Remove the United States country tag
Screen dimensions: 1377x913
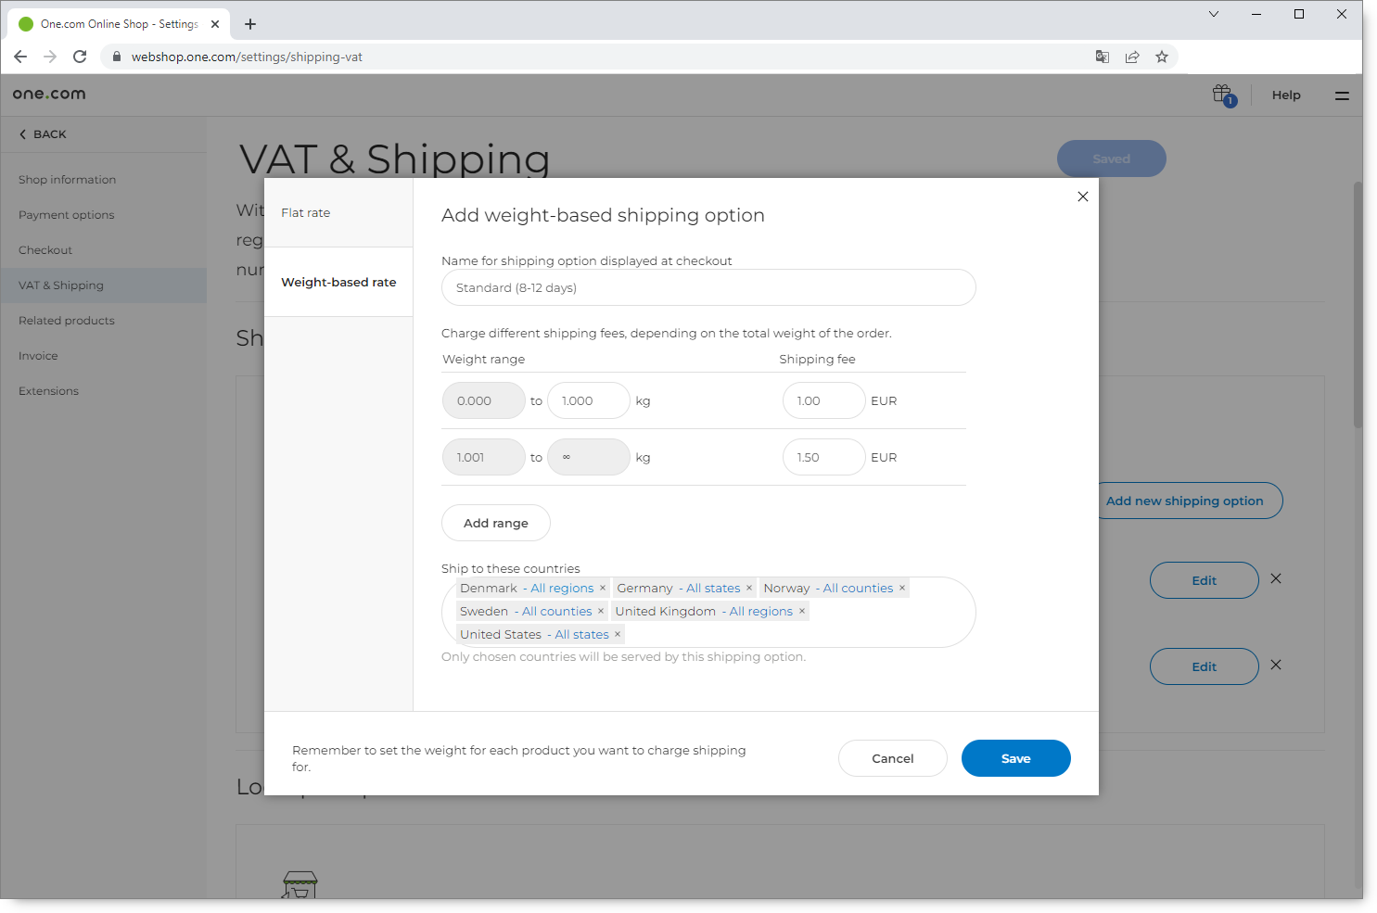pos(618,634)
